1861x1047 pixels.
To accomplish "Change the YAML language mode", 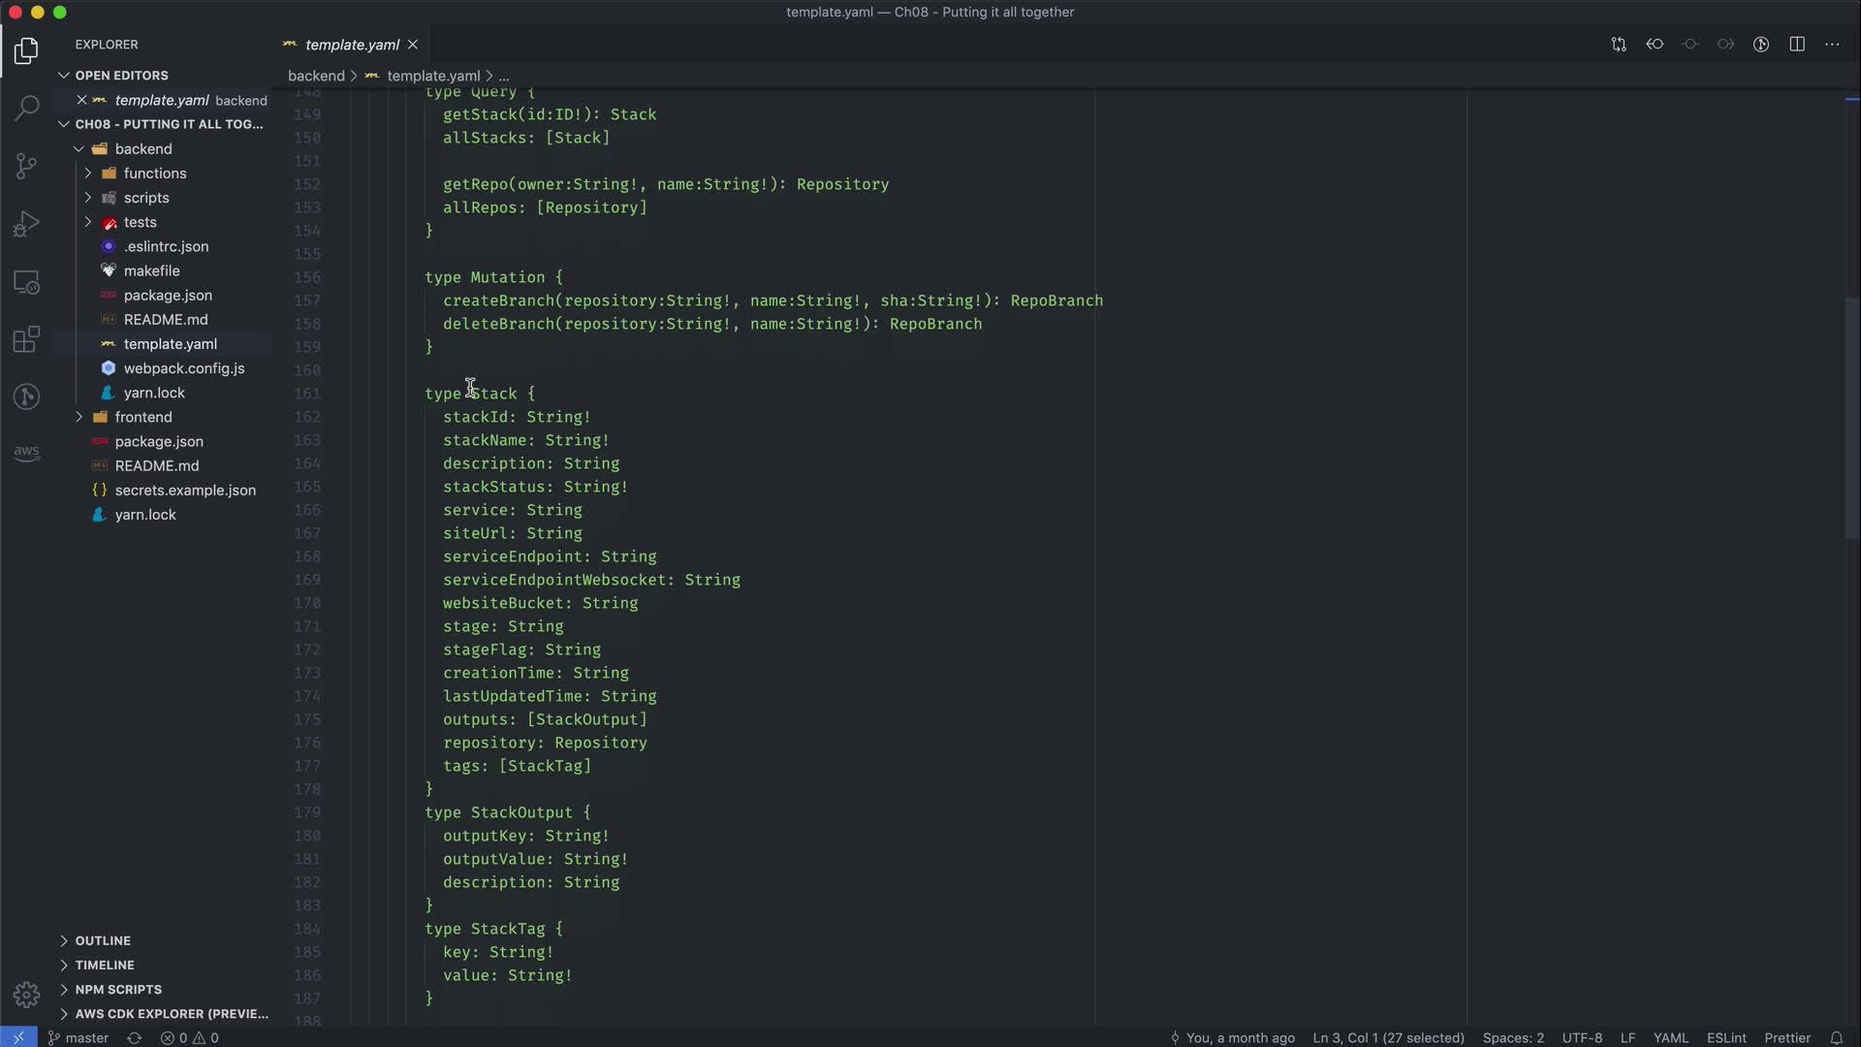I will [x=1670, y=1037].
